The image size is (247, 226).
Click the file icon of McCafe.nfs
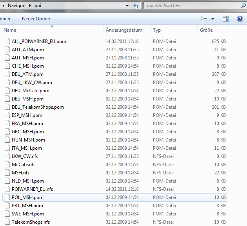pos(7,165)
